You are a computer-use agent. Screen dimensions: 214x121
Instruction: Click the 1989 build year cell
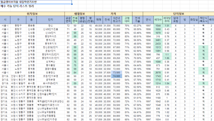[148, 62]
